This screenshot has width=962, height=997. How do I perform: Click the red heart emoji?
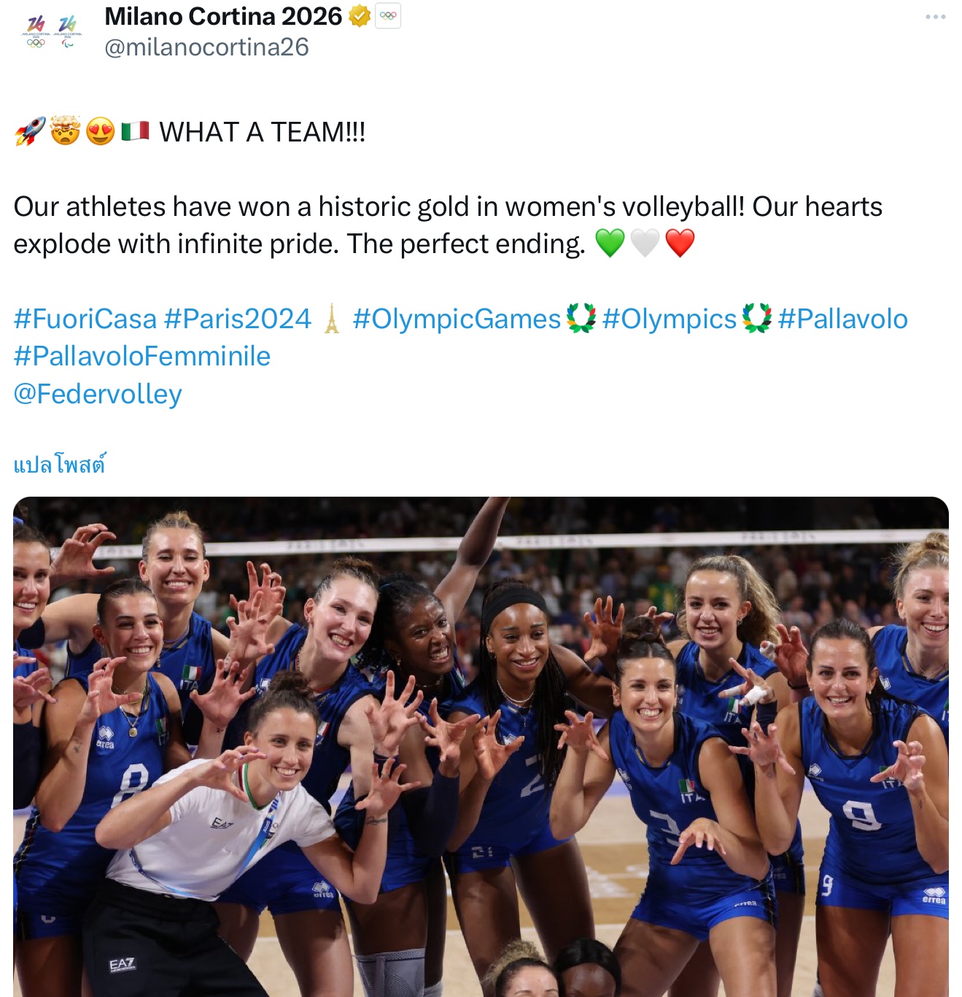[680, 243]
